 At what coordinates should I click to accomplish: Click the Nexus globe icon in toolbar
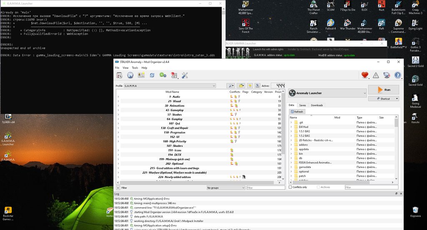tap(130, 75)
